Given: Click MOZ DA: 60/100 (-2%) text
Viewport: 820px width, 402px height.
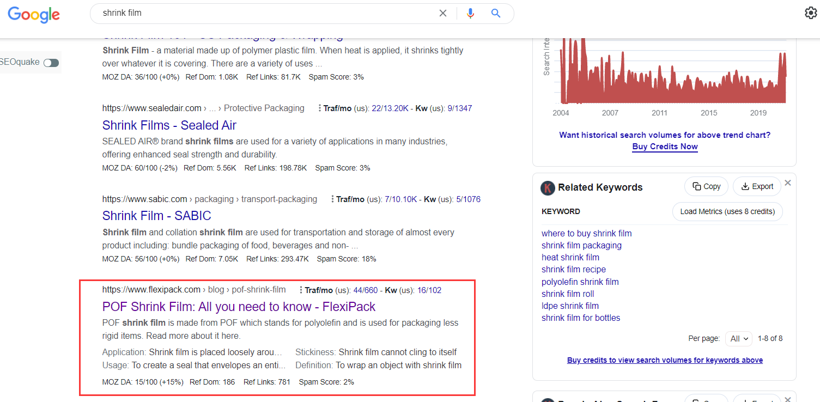Looking at the screenshot, I should click(x=140, y=168).
